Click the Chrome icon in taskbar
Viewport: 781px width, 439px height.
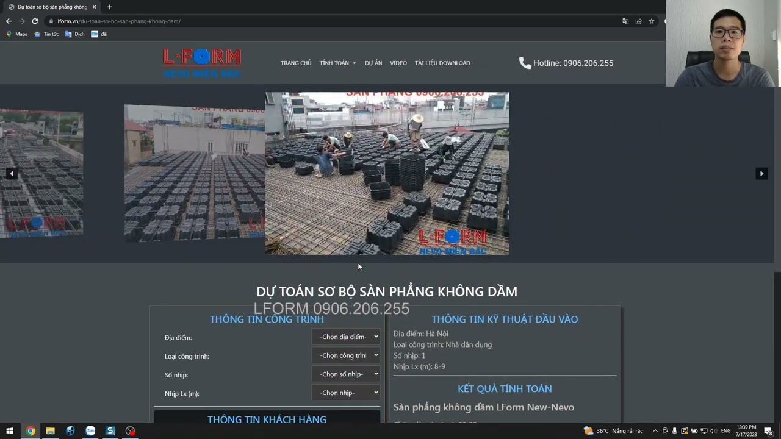tap(30, 430)
